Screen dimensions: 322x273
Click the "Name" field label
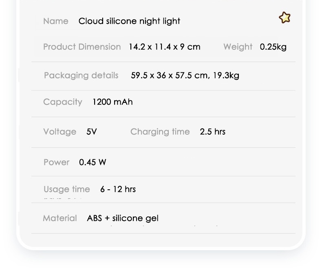55,21
